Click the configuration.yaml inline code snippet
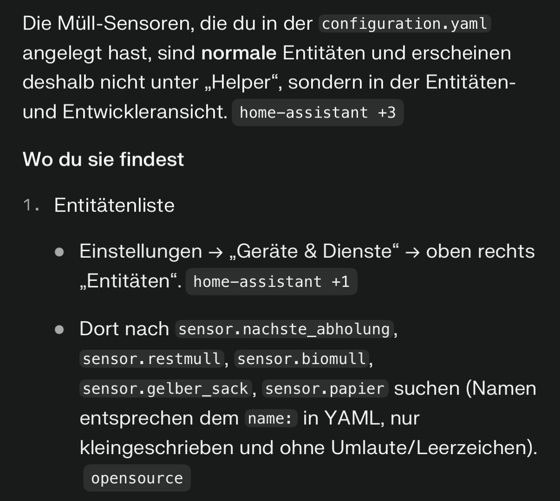This screenshot has width=560, height=501. click(405, 24)
